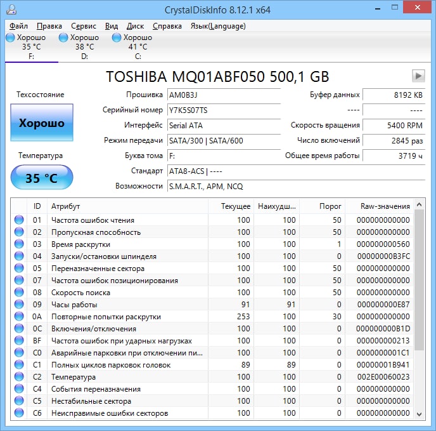This screenshot has width=436, height=431.
Task: Open the Язык(Language) menu
Action: [218, 26]
